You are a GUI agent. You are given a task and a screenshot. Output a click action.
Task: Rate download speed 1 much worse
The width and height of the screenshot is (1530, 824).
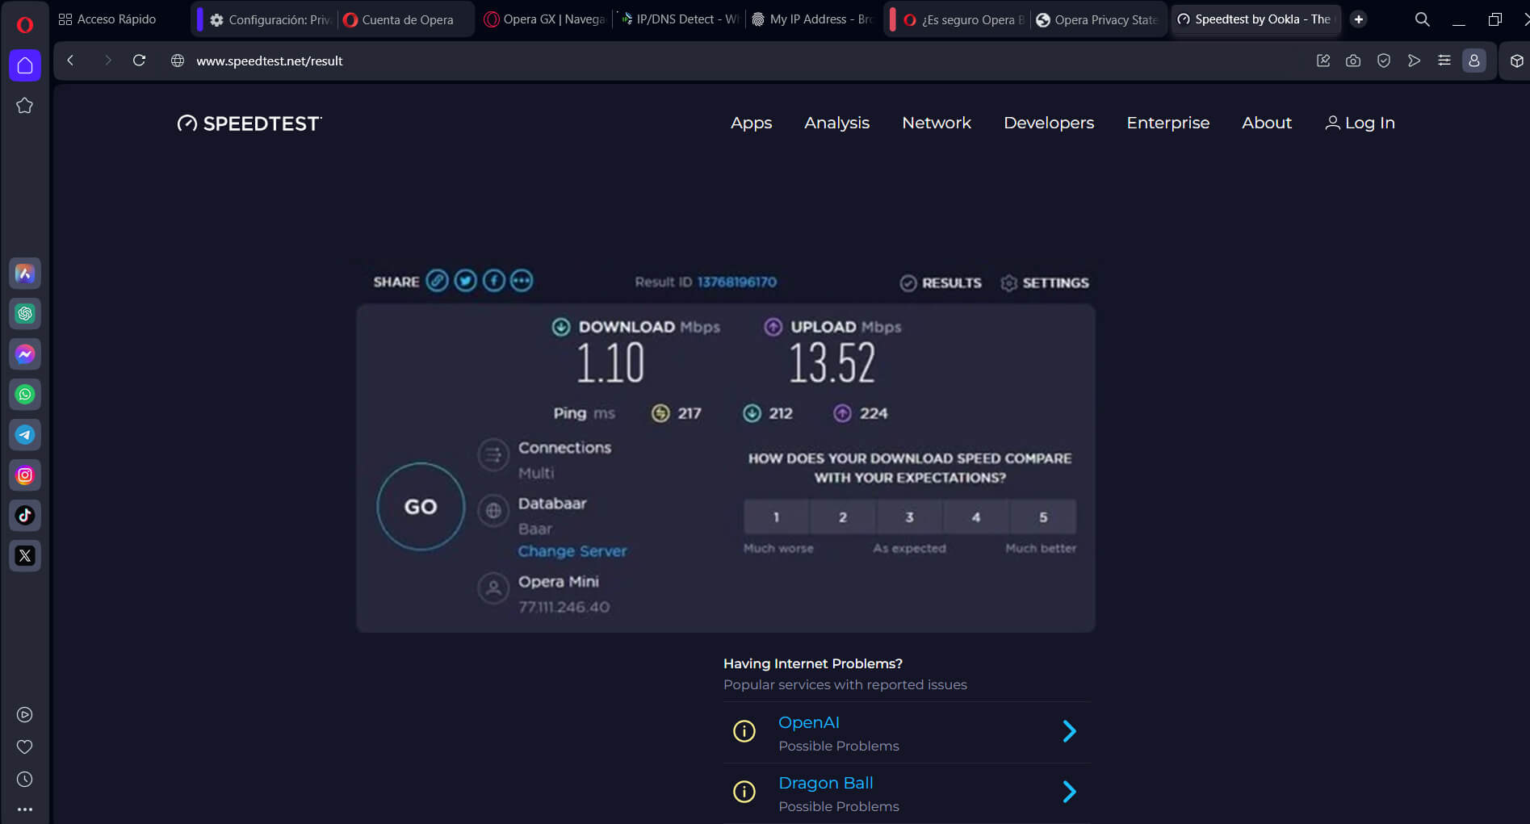coord(776,517)
